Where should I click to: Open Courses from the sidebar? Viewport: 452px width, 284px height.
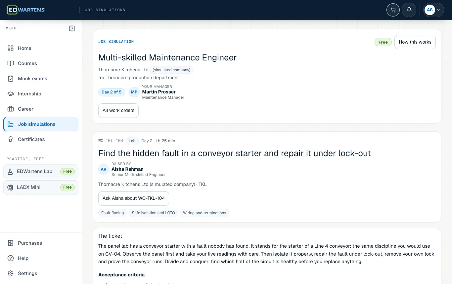click(41, 63)
